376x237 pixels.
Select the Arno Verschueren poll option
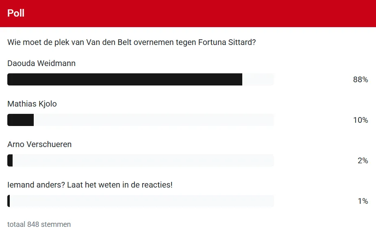(39, 144)
